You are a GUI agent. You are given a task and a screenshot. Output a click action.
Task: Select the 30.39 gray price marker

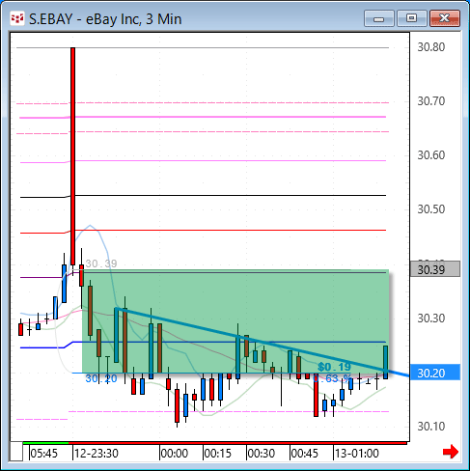point(435,269)
